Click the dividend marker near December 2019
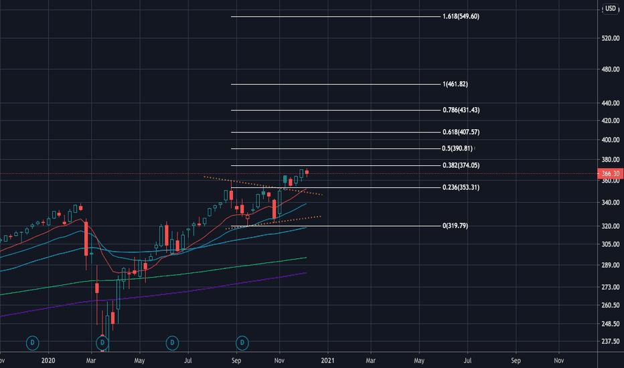 coord(33,343)
